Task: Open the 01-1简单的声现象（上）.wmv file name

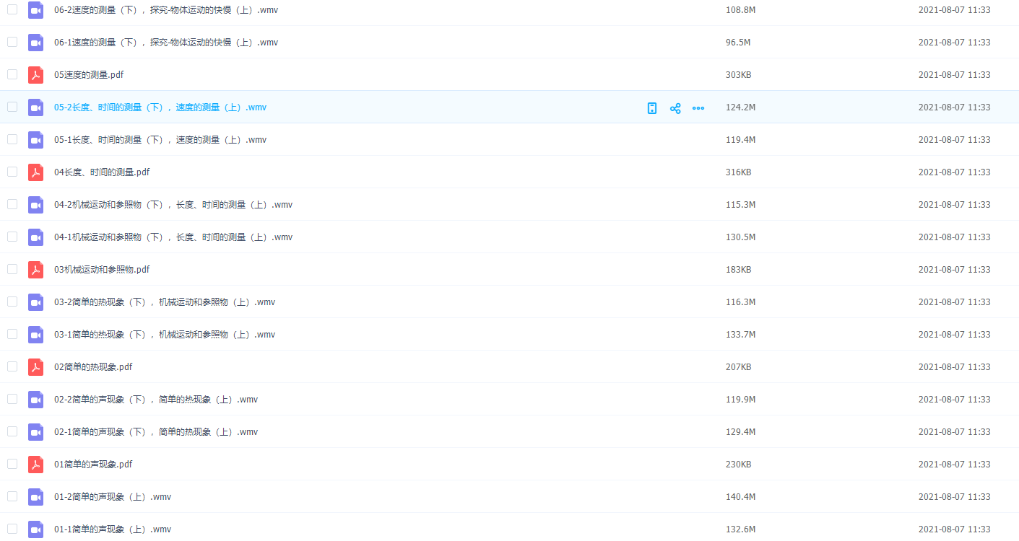Action: coord(112,529)
